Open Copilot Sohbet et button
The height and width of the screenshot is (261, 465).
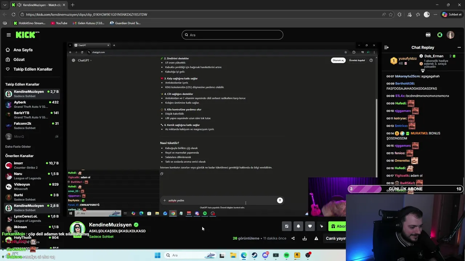tap(452, 14)
